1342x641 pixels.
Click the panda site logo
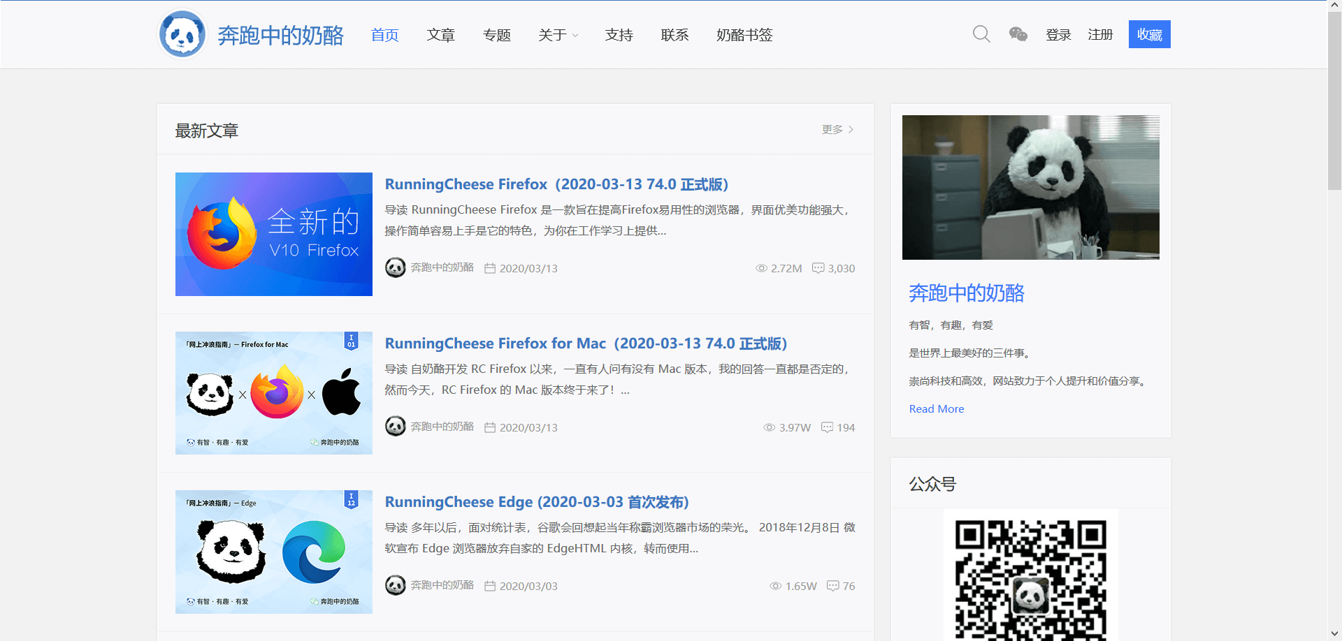tap(182, 34)
